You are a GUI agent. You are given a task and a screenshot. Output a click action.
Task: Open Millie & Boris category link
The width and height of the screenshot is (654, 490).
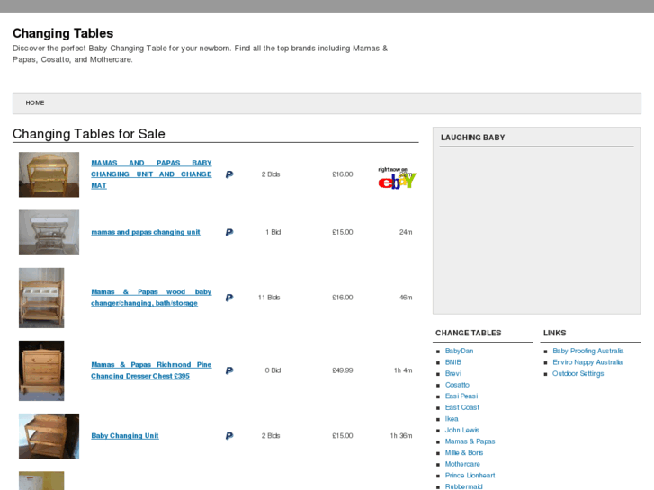coord(464,452)
